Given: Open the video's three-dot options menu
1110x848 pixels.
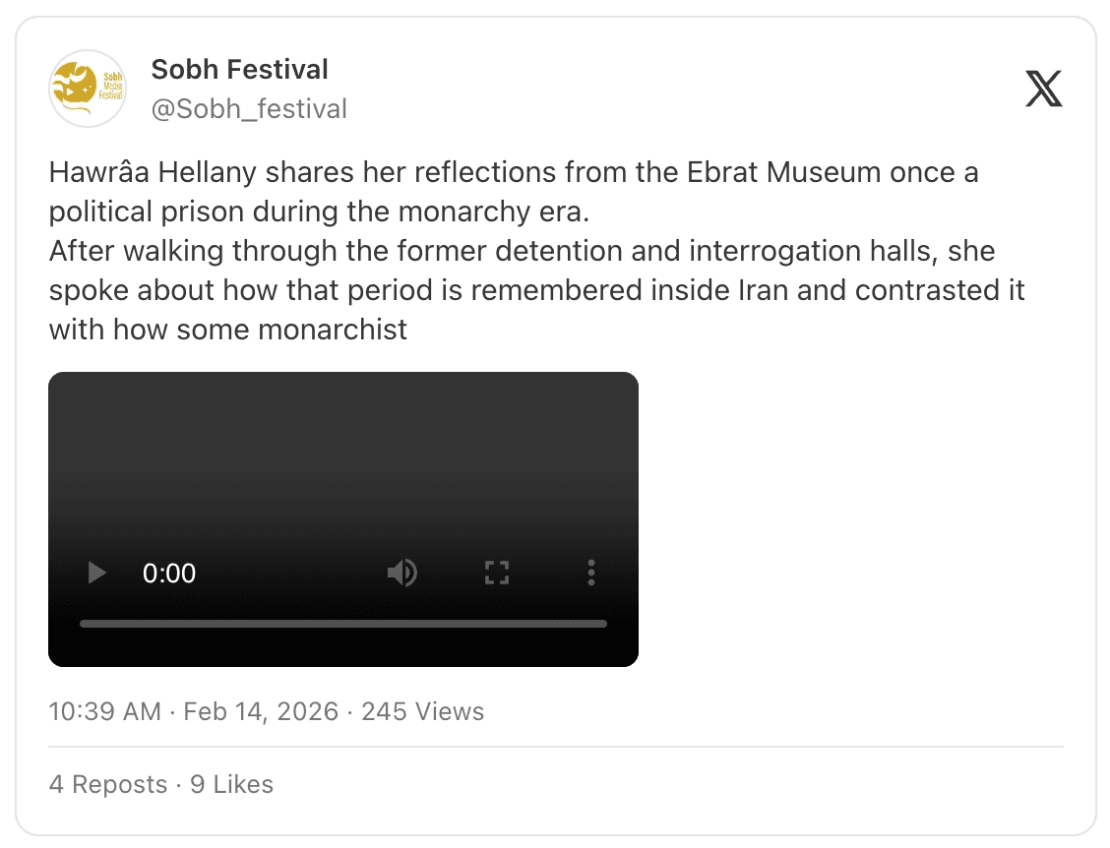Looking at the screenshot, I should (591, 573).
